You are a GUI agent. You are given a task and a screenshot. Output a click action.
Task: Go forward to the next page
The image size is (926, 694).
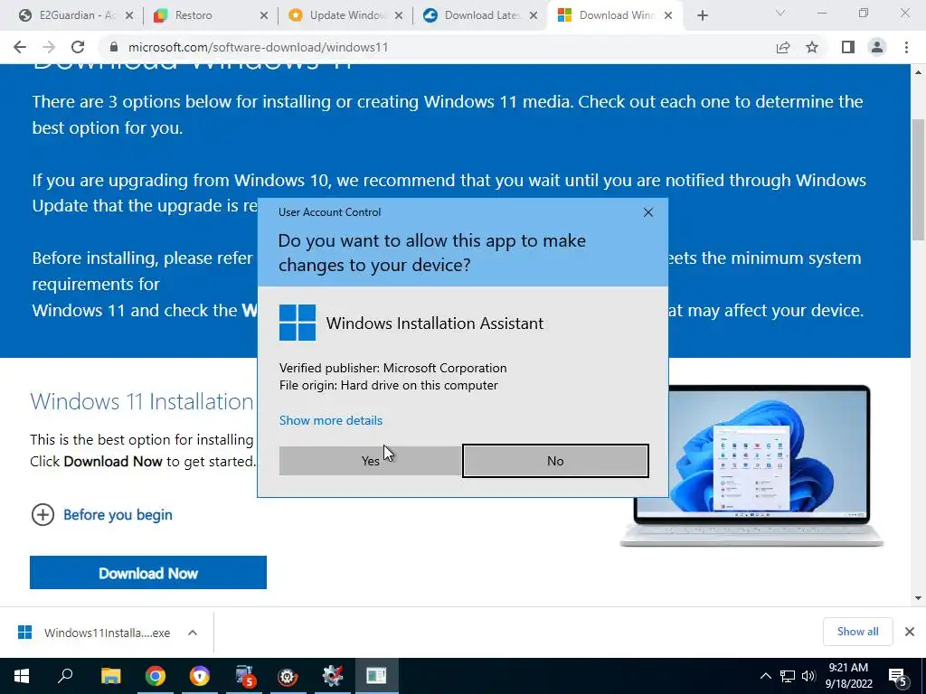[x=49, y=47]
